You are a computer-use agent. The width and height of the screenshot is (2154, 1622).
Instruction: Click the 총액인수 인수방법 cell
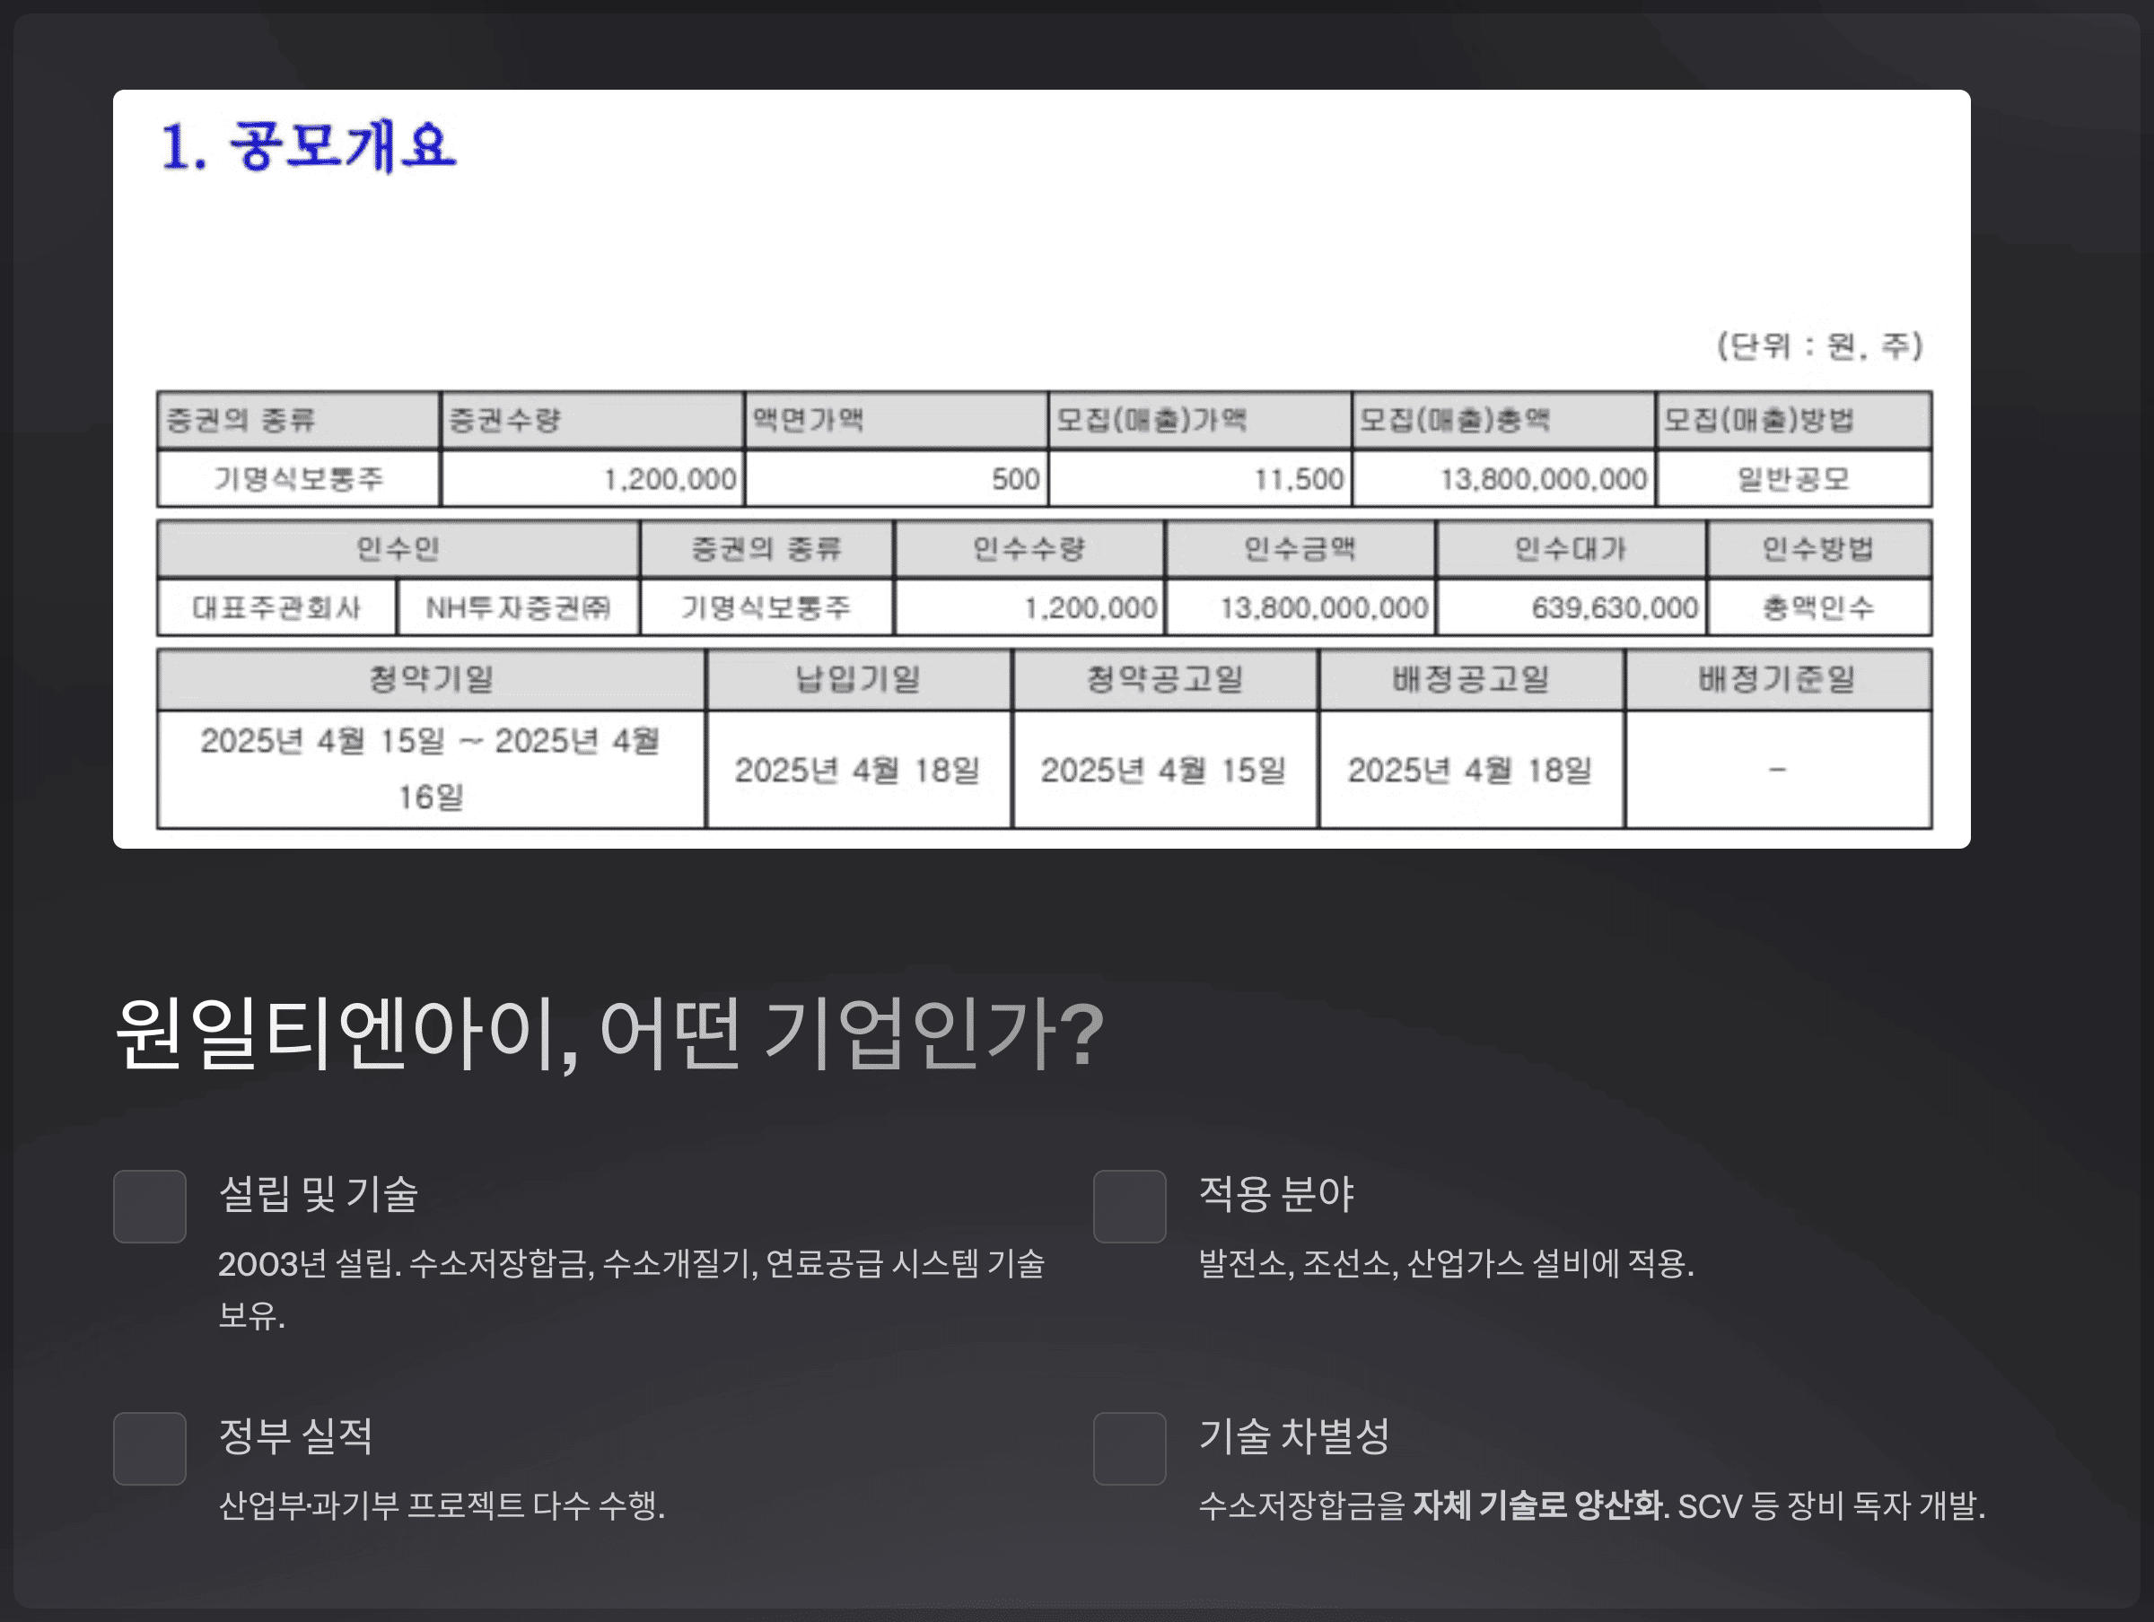(1817, 607)
